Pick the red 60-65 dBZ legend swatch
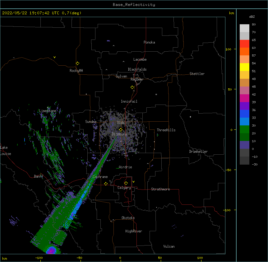The width and height of the screenshot is (268, 262). point(244,44)
